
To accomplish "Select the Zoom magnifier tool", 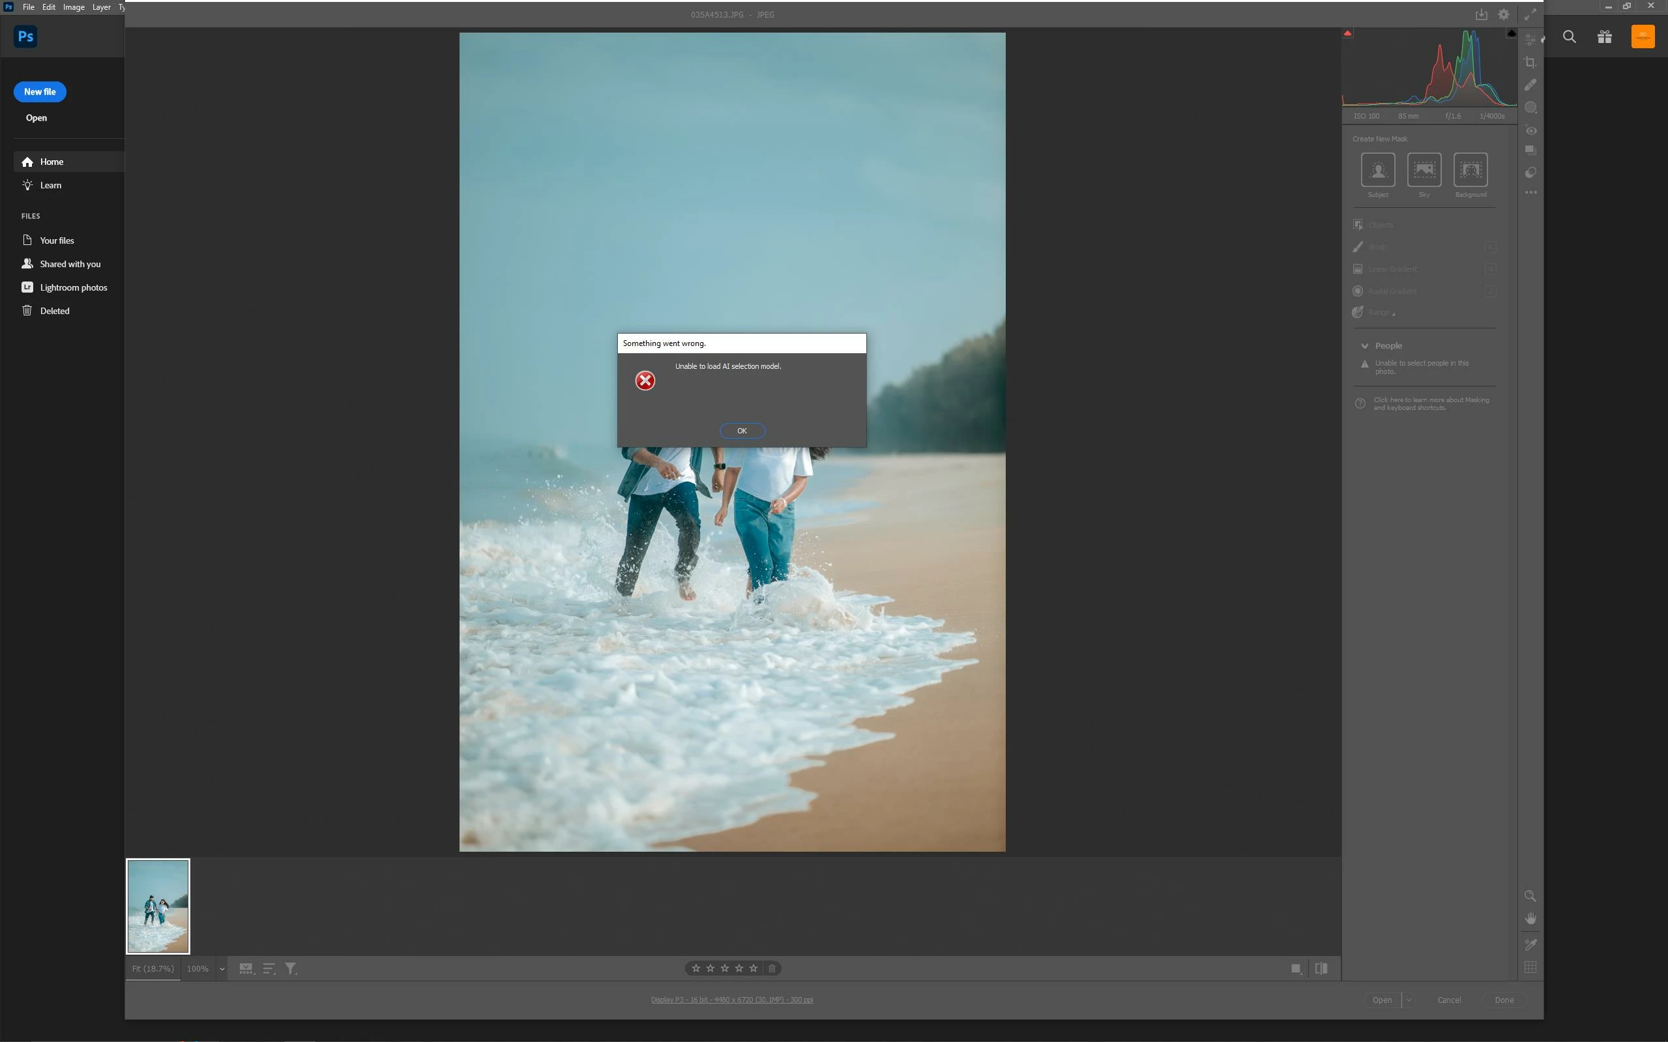I will click(1530, 896).
